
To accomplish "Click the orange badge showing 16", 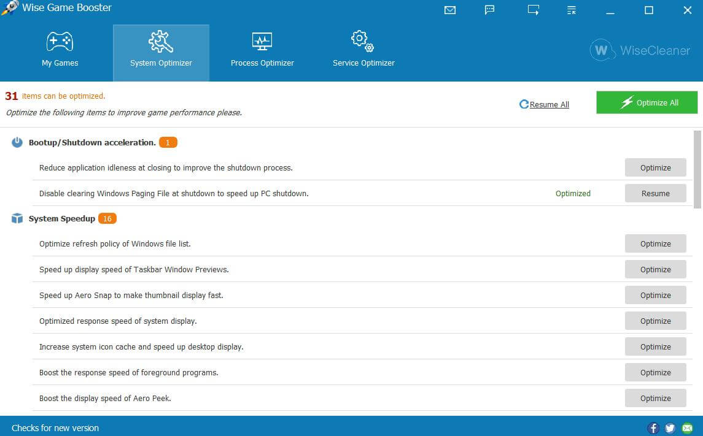I will point(107,218).
